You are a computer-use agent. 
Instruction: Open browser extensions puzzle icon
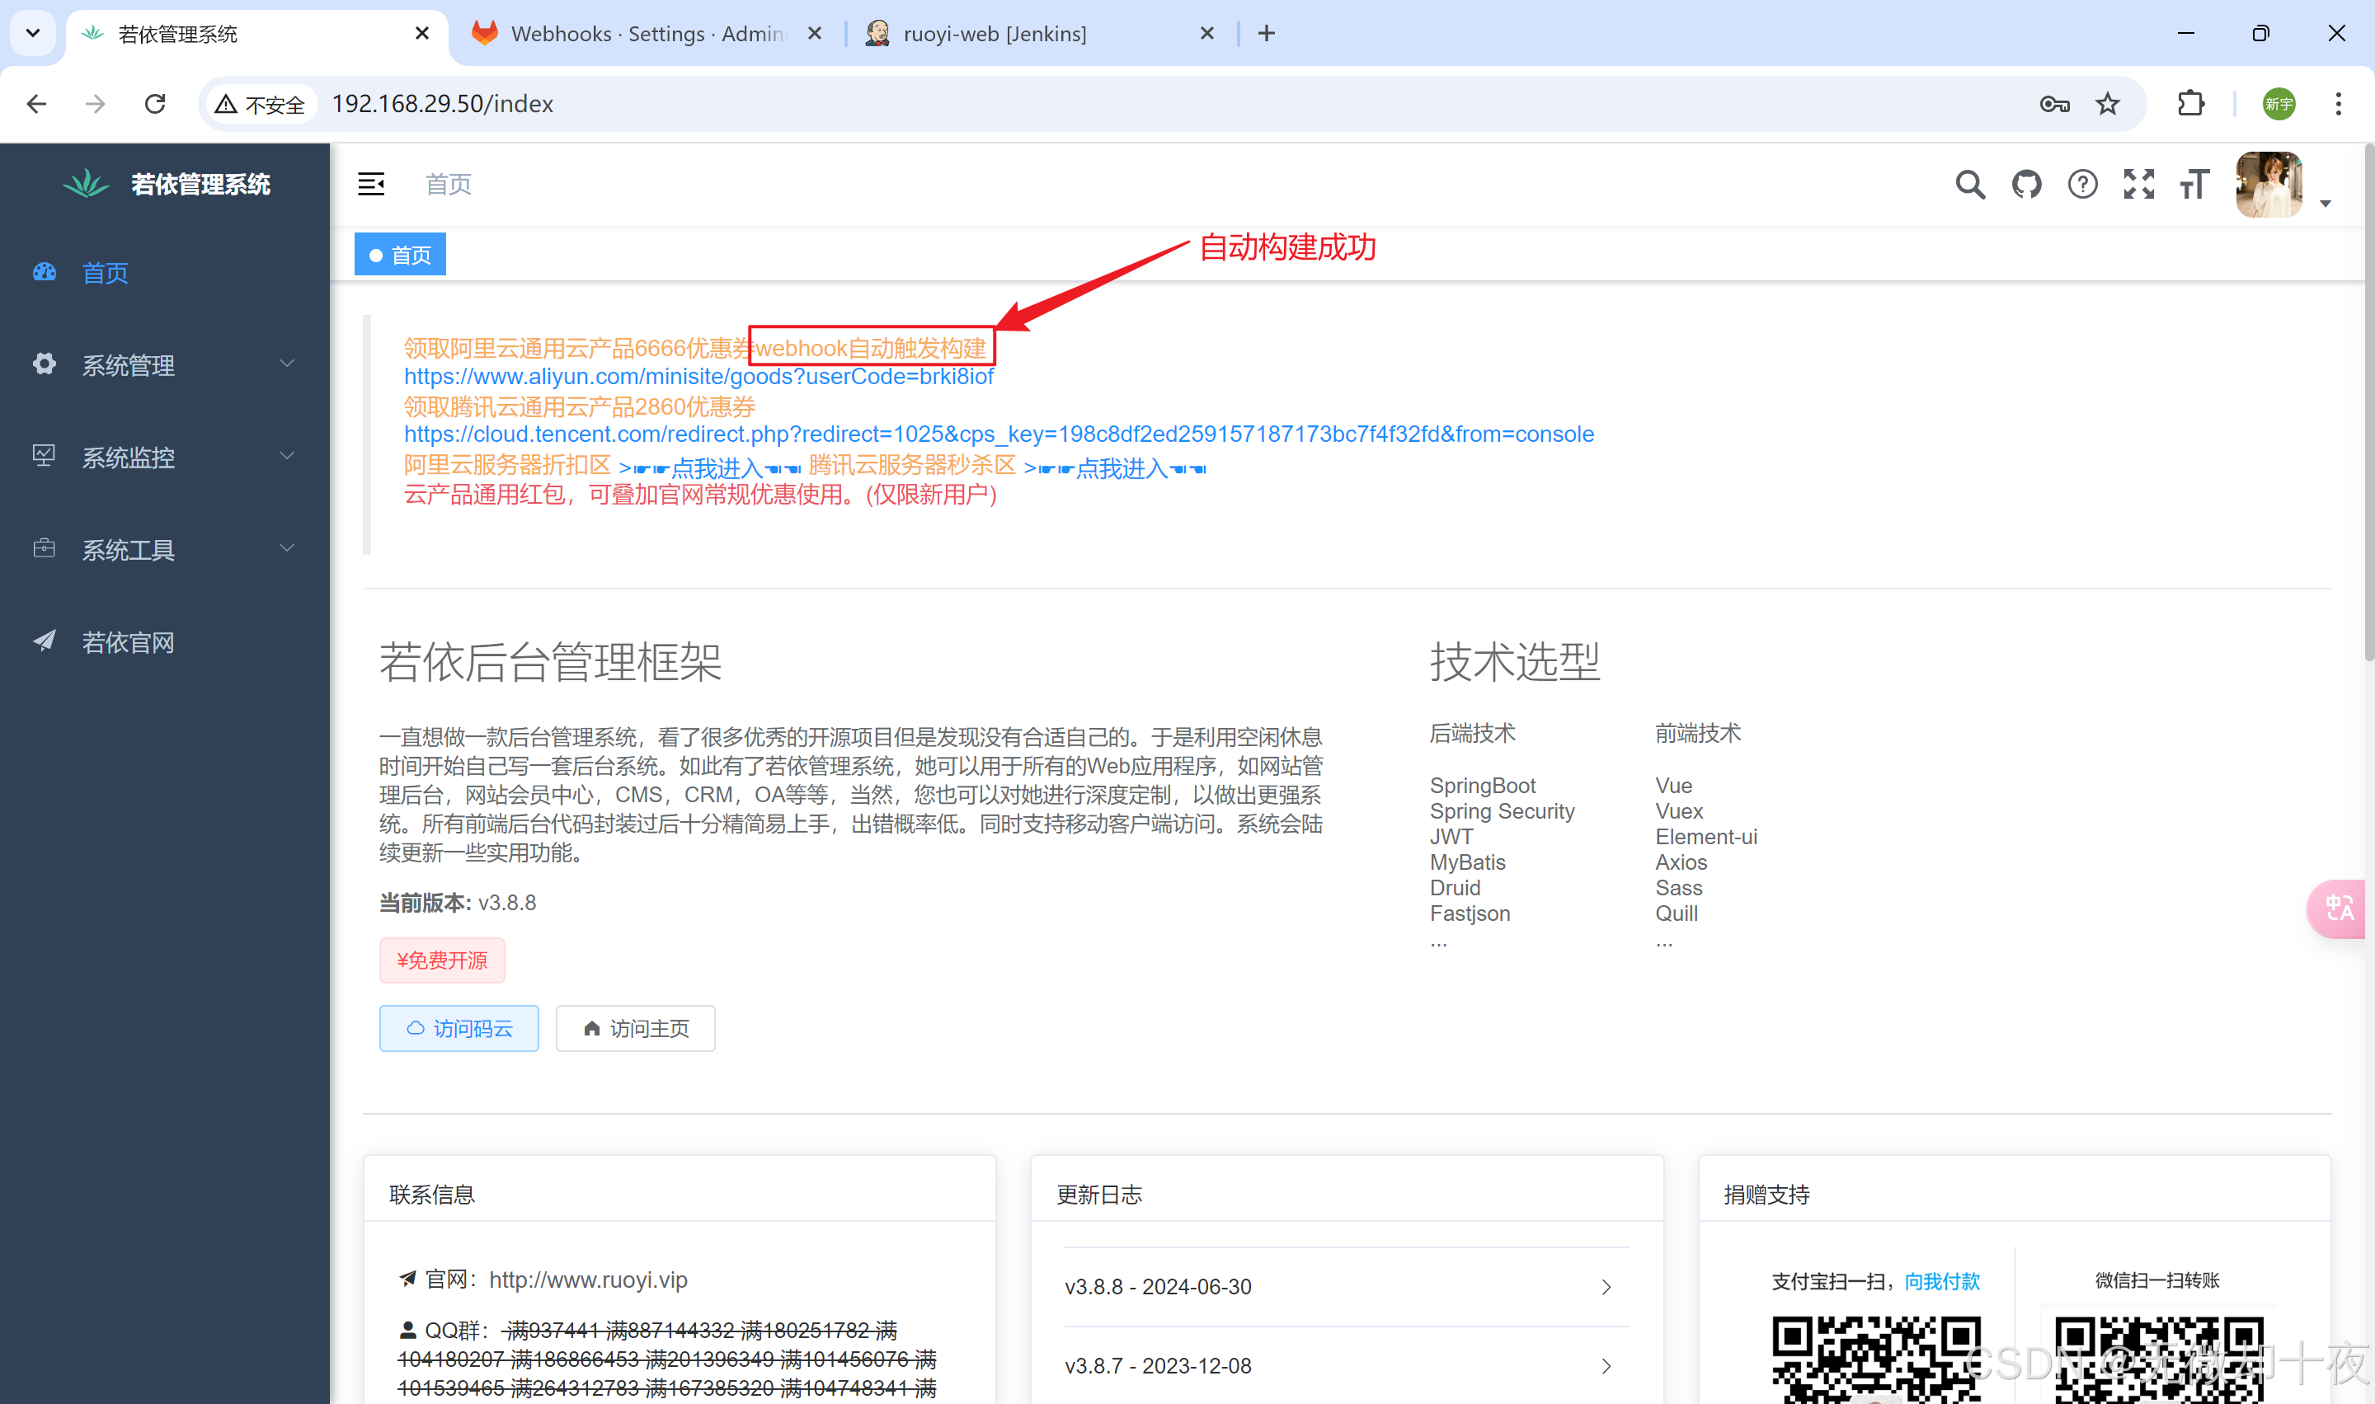pos(2190,104)
